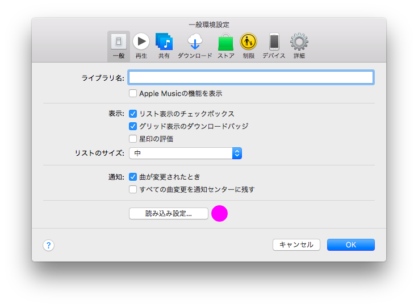Confirm with the OK button
The height and width of the screenshot is (307, 418).
351,245
